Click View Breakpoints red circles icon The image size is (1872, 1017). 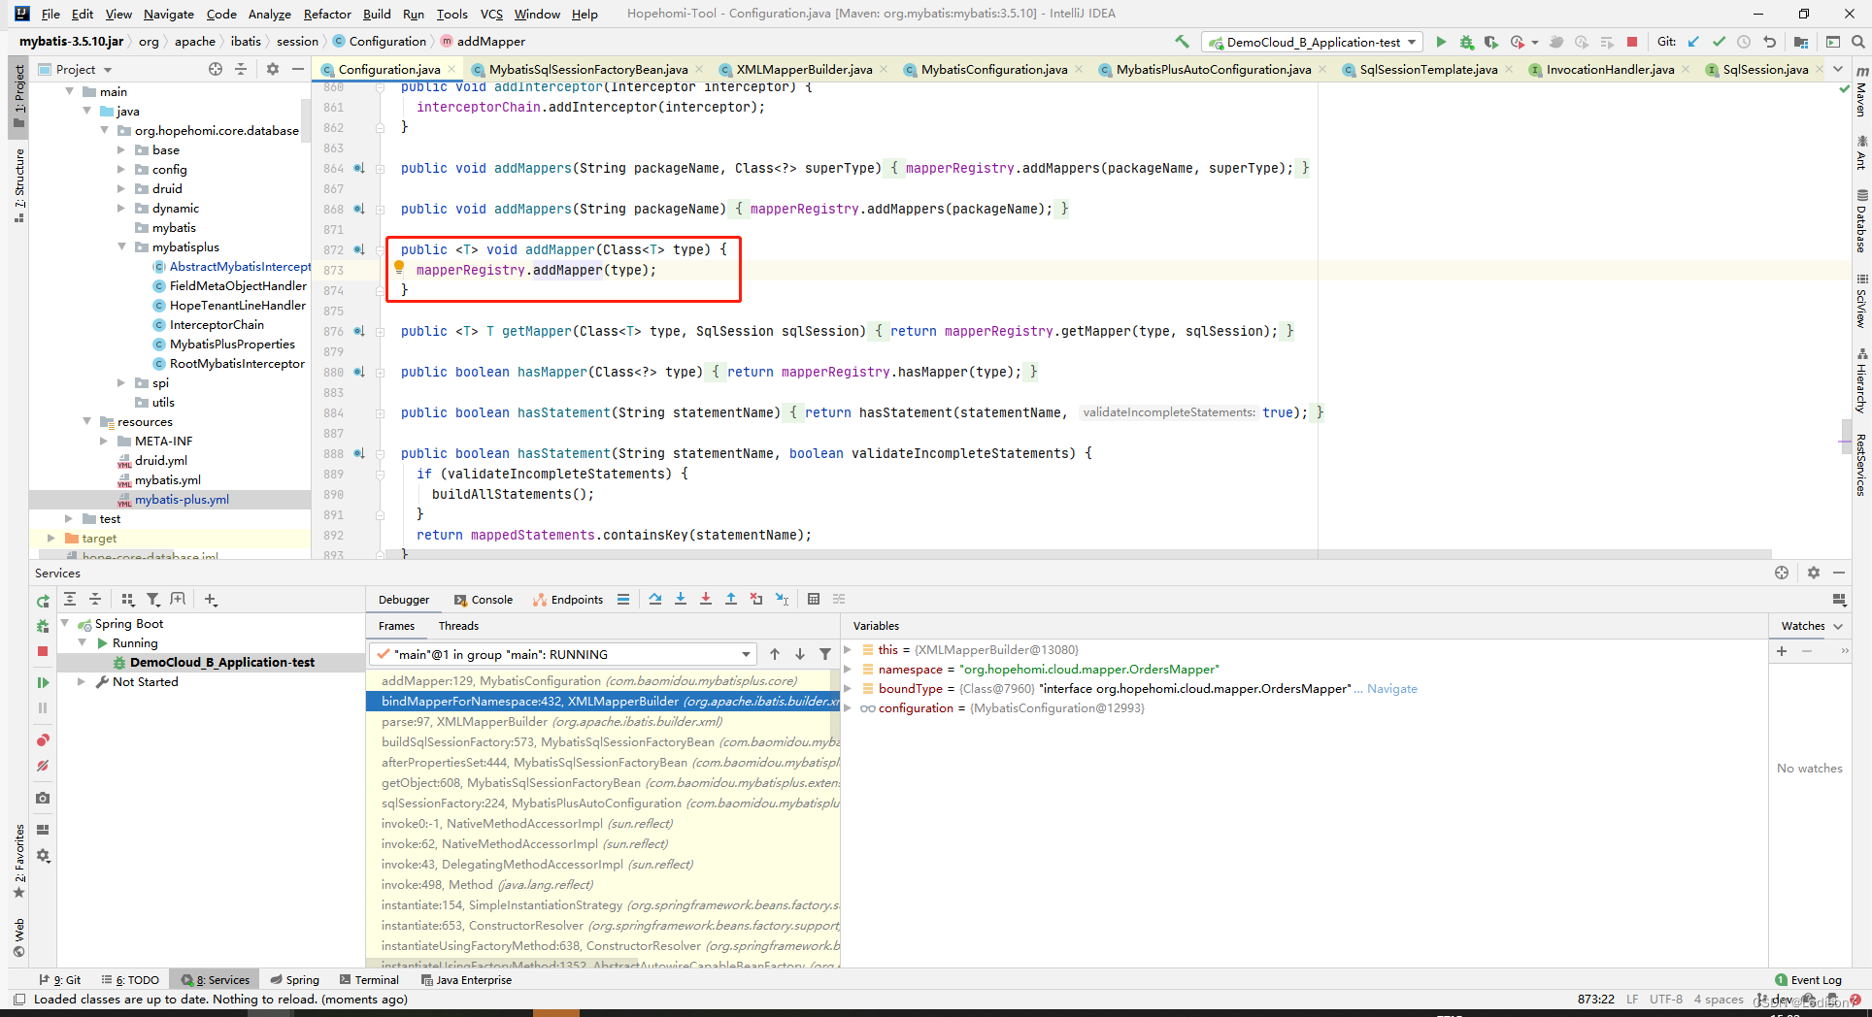tap(43, 739)
